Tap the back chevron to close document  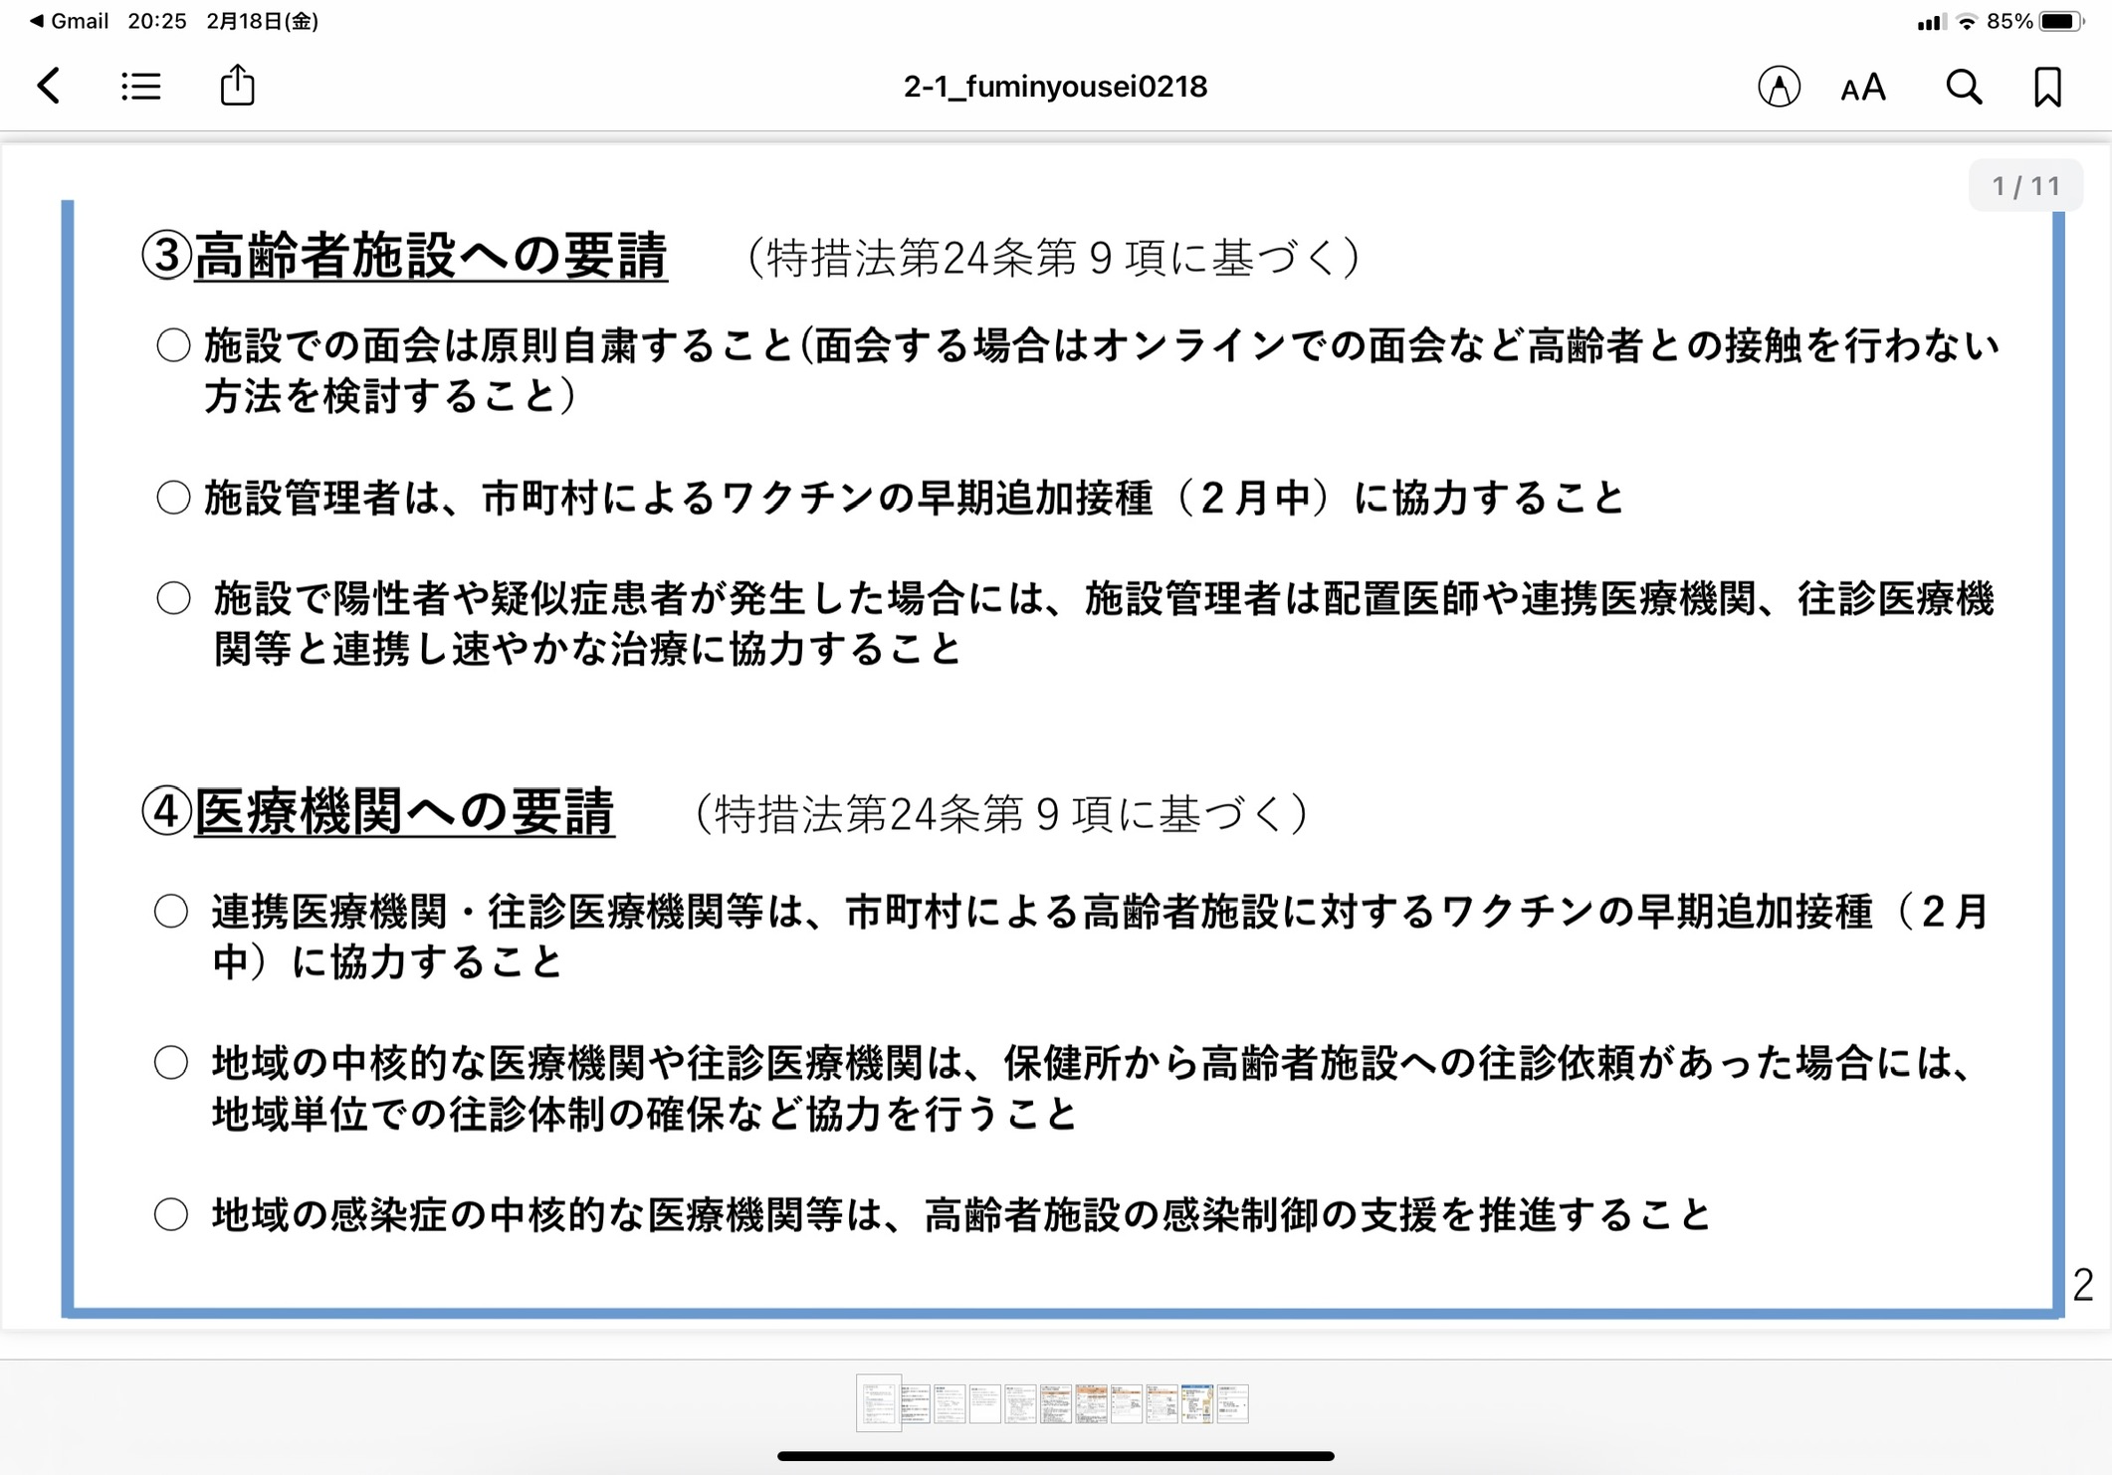click(49, 87)
